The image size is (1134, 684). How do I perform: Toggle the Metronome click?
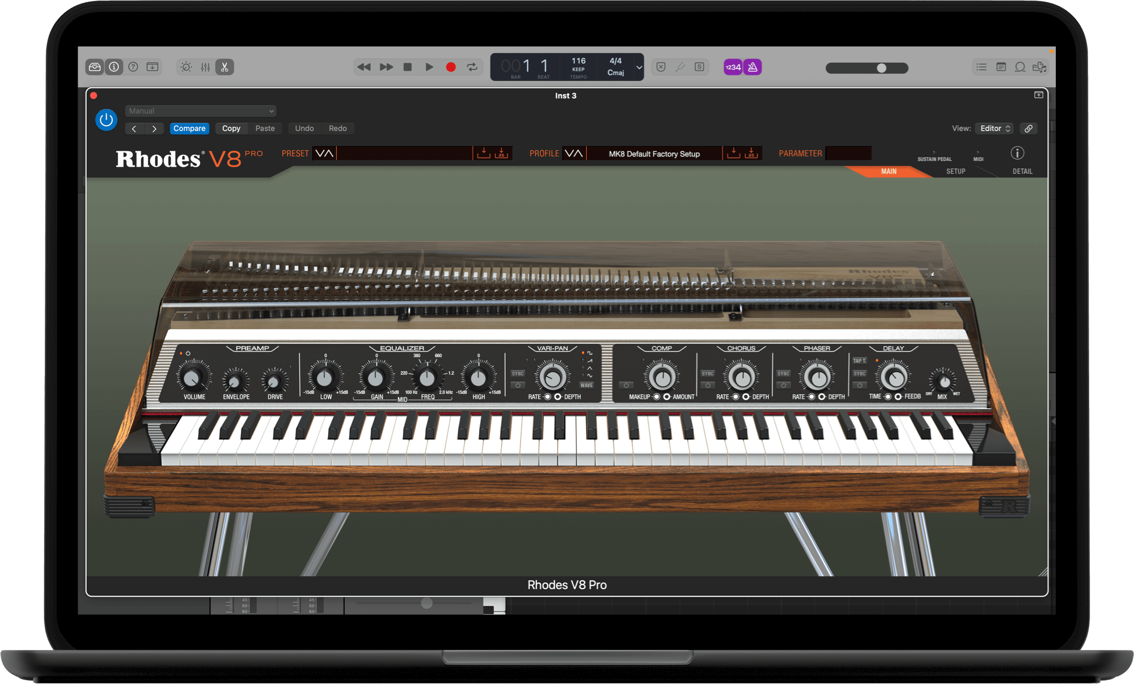[752, 67]
